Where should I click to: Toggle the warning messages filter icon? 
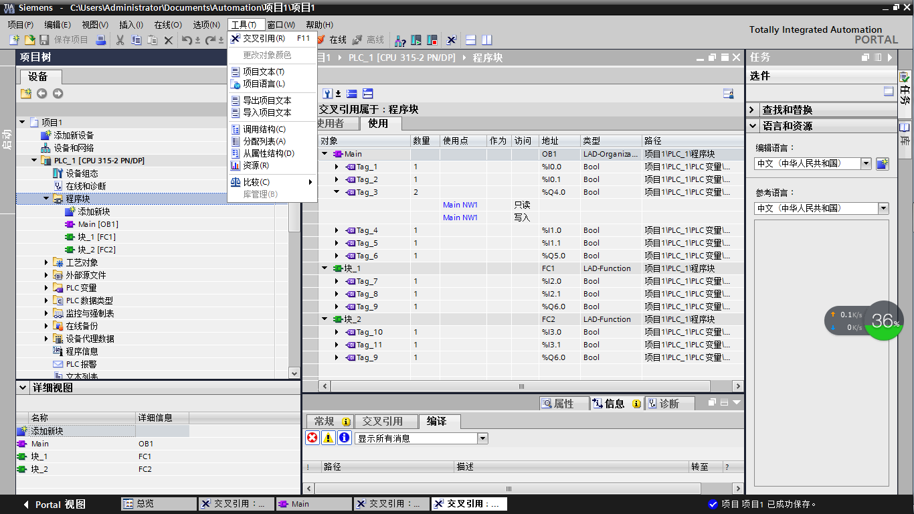328,438
